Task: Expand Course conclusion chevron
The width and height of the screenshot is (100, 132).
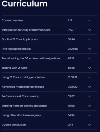Action: pyautogui.click(x=89, y=125)
